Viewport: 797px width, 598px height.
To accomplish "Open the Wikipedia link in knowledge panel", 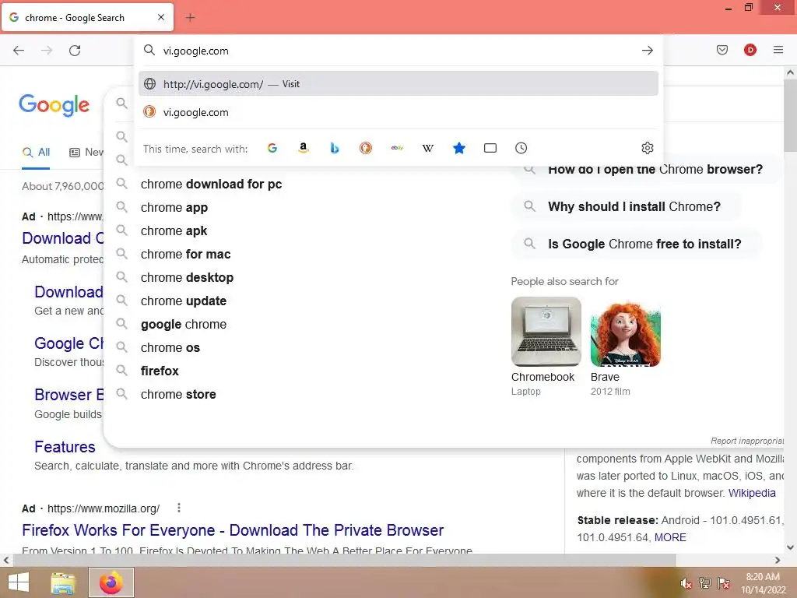I will (752, 493).
